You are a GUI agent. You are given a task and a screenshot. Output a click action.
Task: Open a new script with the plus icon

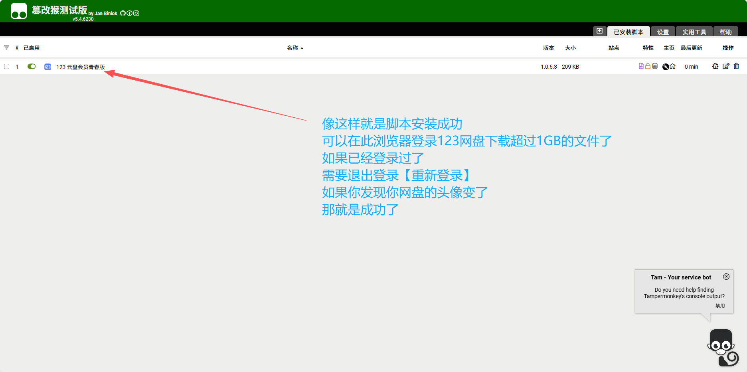click(600, 31)
